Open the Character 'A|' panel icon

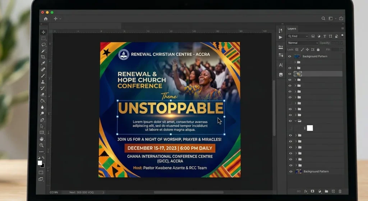(281, 65)
